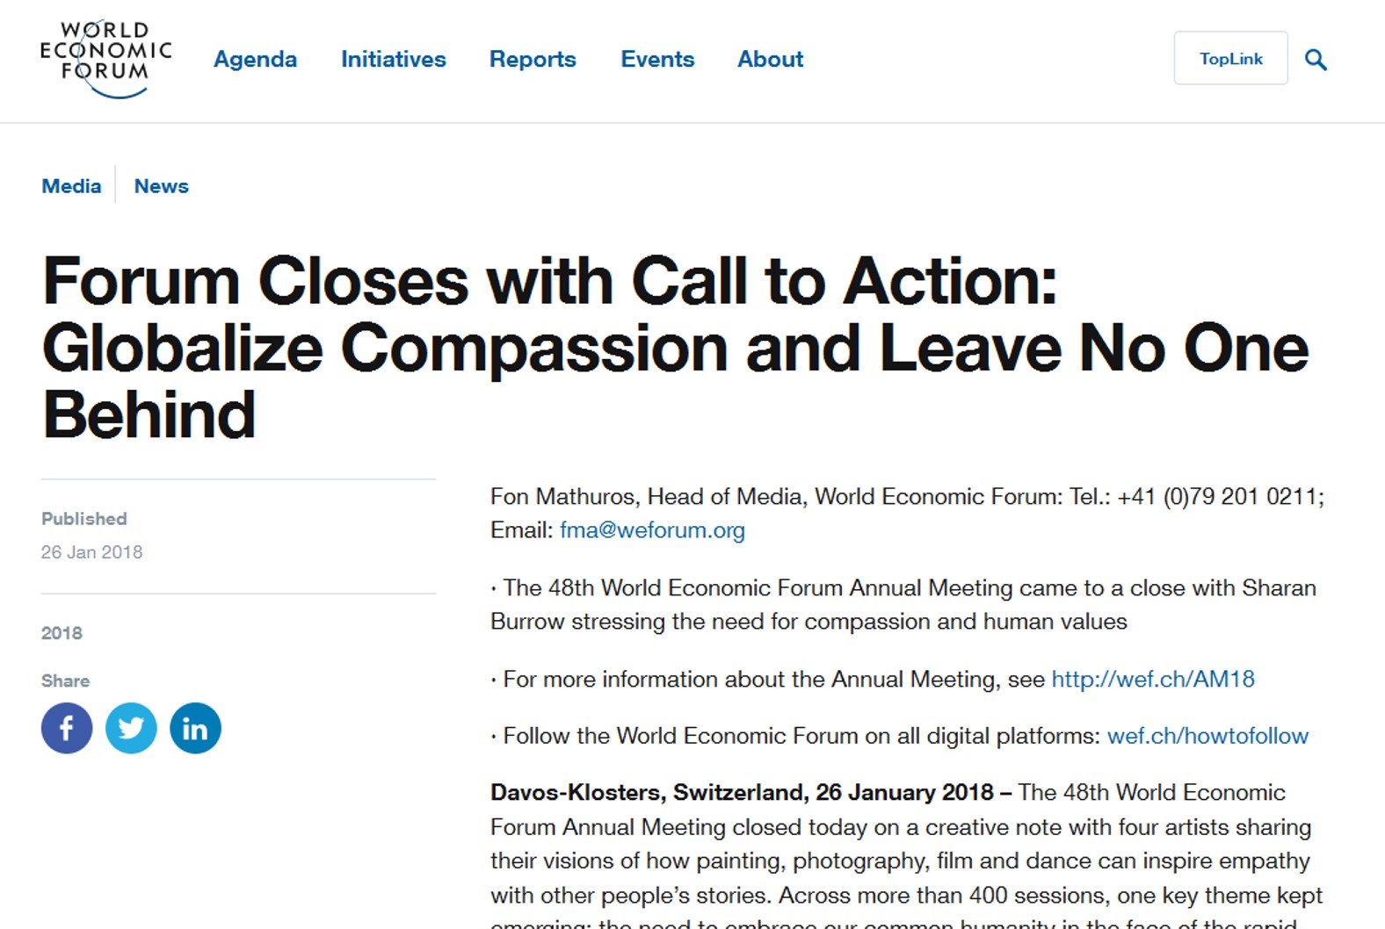Open the http://wef.ch/AM18 link
Image resolution: width=1385 pixels, height=929 pixels.
click(1153, 679)
